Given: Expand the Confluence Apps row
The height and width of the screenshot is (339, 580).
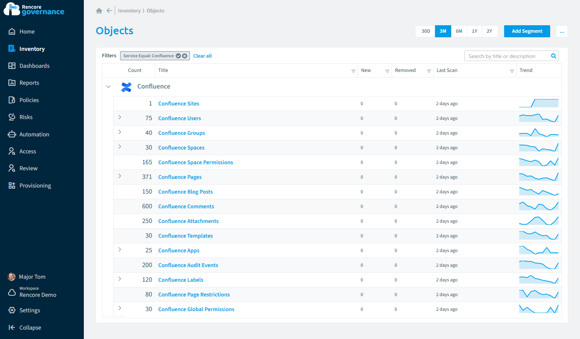Looking at the screenshot, I should click(x=120, y=250).
